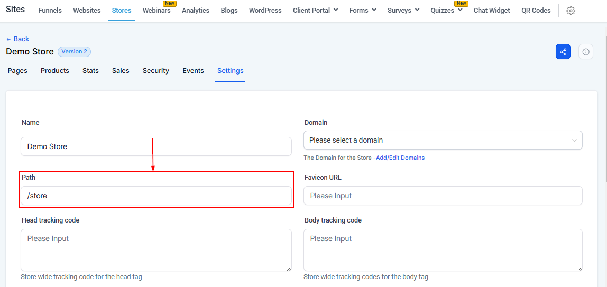Click the Head tracking code textarea
This screenshot has width=607, height=287.
click(156, 250)
